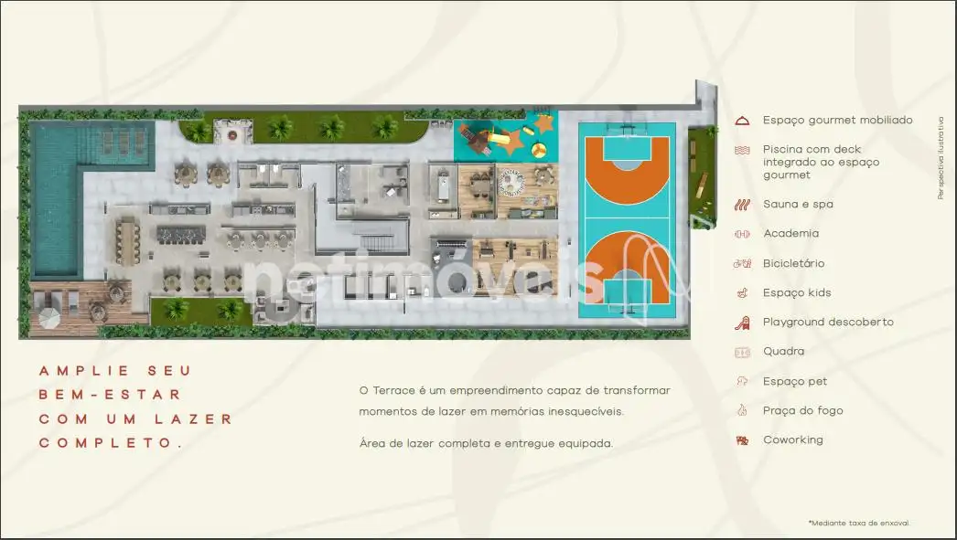
Task: Click the Coworking icon in legend
Action: [742, 440]
